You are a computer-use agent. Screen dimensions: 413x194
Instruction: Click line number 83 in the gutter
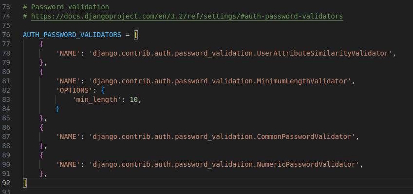point(6,99)
